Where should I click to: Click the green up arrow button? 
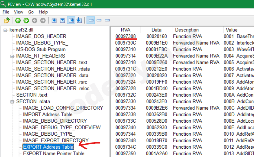pyautogui.click(x=18, y=21)
